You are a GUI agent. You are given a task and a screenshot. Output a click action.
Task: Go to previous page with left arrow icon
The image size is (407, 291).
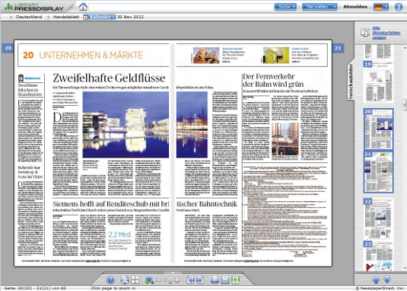coord(190,280)
